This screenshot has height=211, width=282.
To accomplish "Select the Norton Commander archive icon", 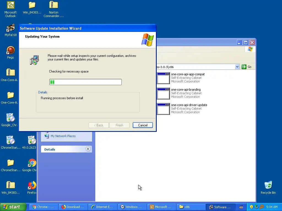I will coord(53,5).
